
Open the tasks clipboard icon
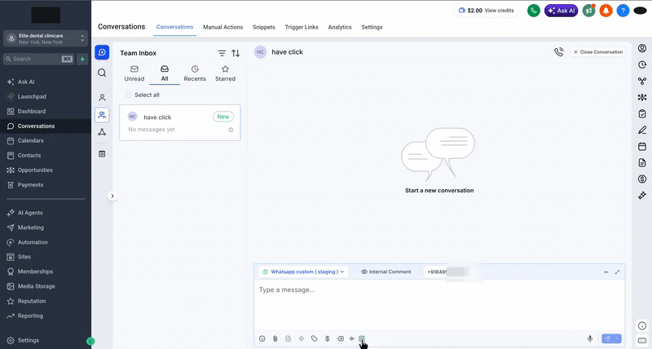[642, 113]
